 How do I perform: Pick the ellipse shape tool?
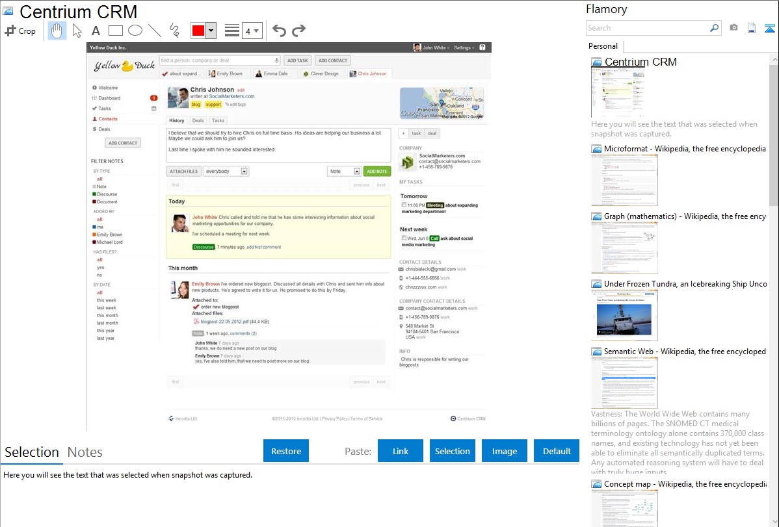135,31
